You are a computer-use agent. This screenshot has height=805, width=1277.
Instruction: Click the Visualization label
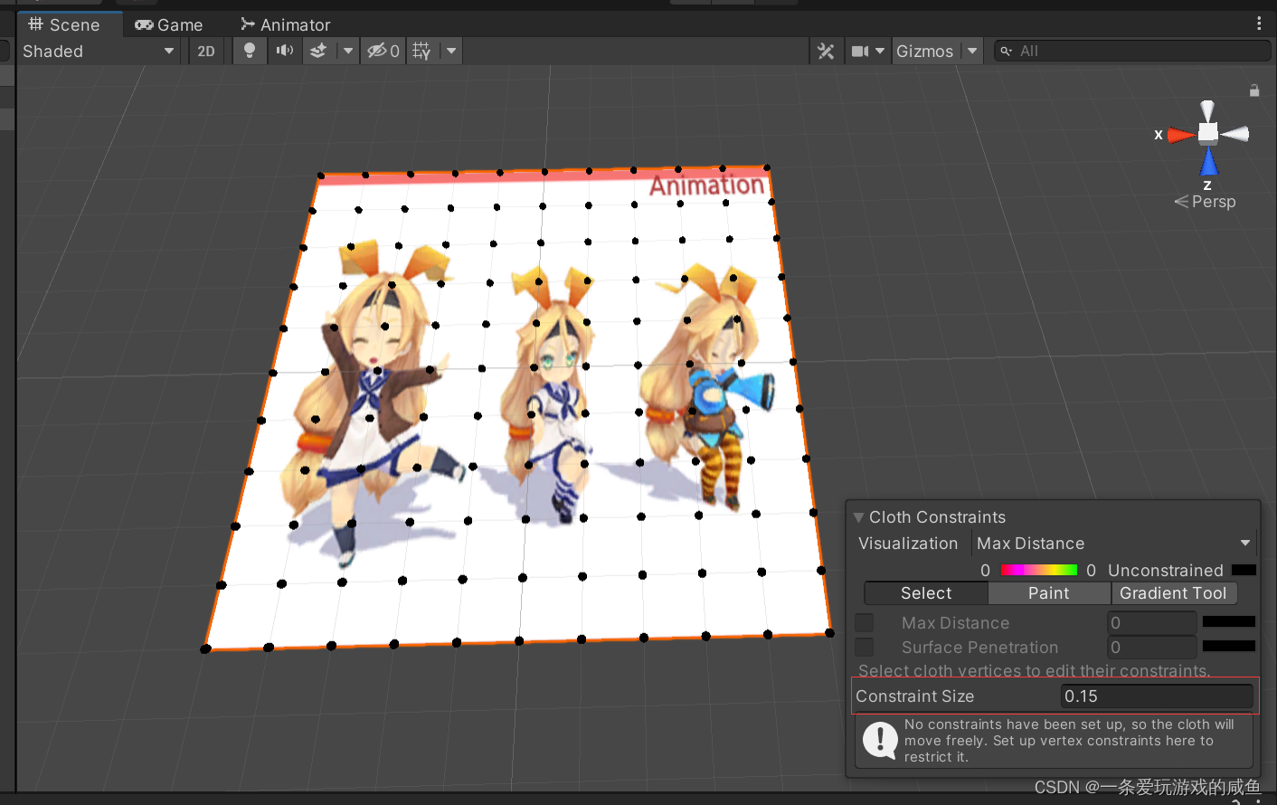[x=908, y=544]
